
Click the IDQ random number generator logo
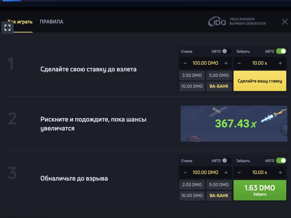237,21
